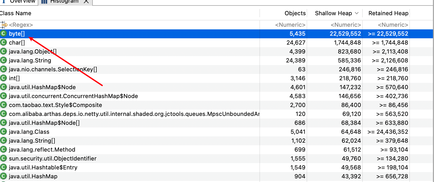Click the Shallow Heap sort arrow
Screen dimensions: 434x182
tap(357, 13)
